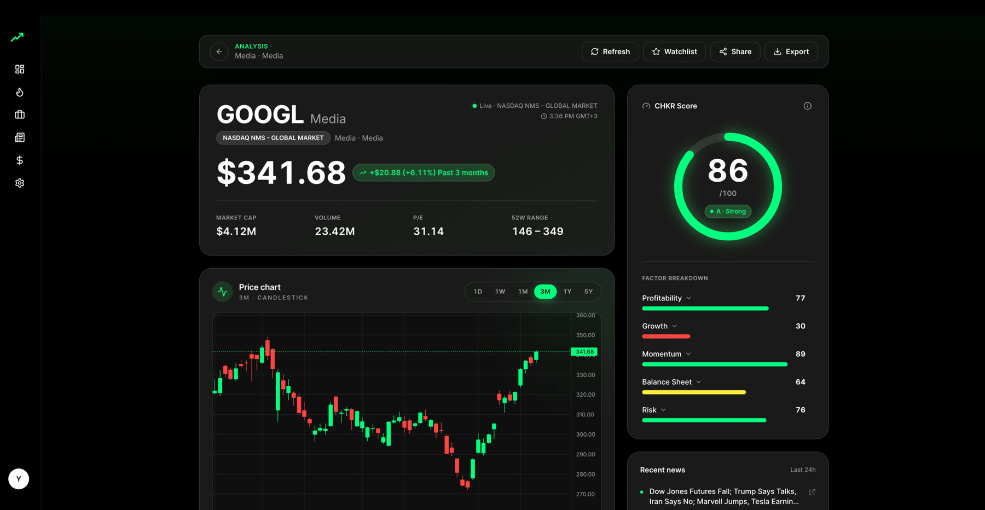Open the portfolio briefcase icon in sidebar
Screen dimensions: 985x510
coord(20,114)
